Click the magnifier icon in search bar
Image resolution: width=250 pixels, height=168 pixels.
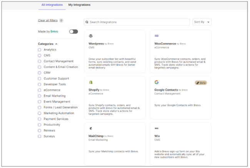tap(87, 22)
